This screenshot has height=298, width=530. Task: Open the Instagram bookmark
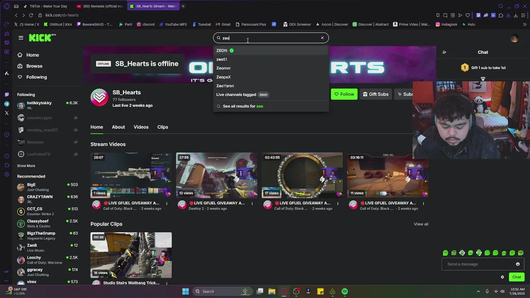point(446,24)
